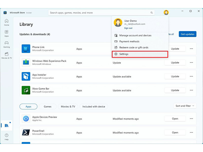Click the PowerShell app icon
Screen dimensions: 203x152
(26, 132)
